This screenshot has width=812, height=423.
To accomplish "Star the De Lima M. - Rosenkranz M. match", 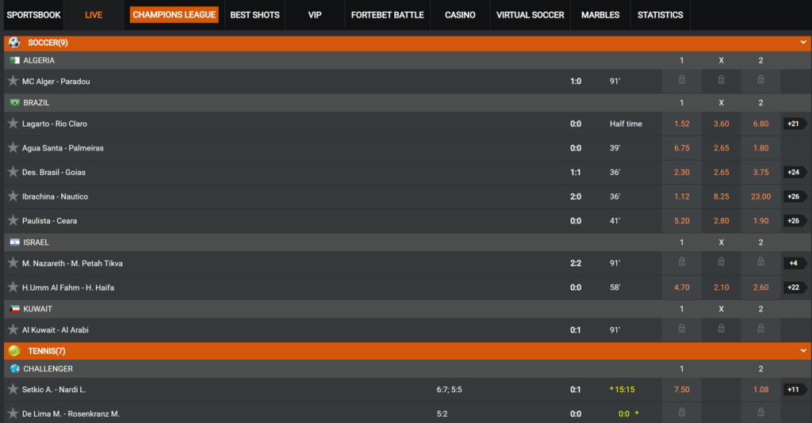I will 13,413.
